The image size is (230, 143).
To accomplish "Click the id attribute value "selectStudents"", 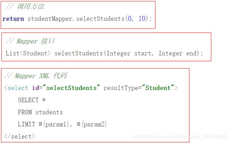I will 73,88.
